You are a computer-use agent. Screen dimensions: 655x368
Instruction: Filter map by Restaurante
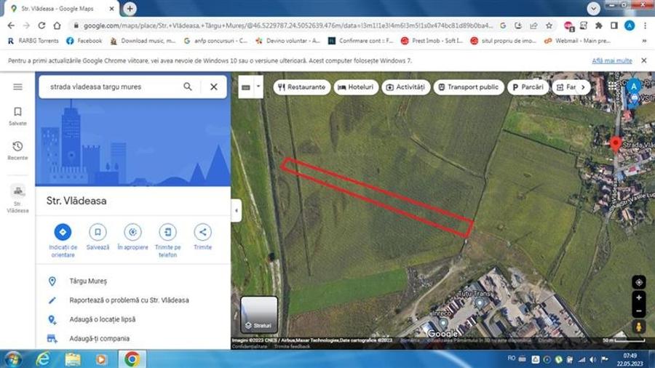coord(301,87)
